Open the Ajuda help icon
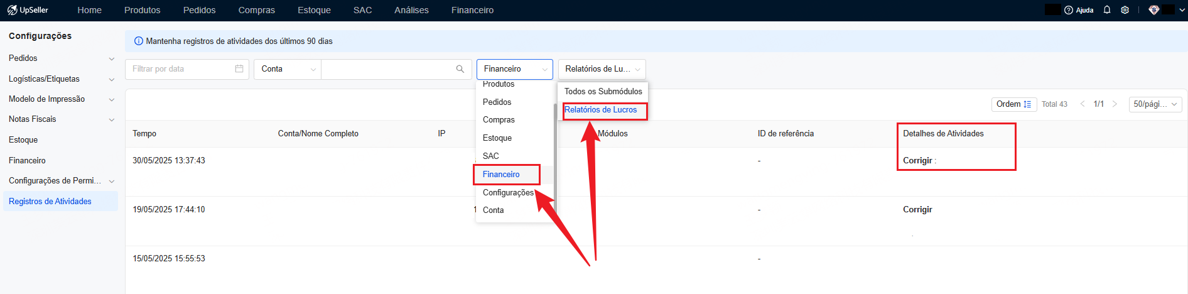Screen dimensions: 1188x294 point(1069,10)
